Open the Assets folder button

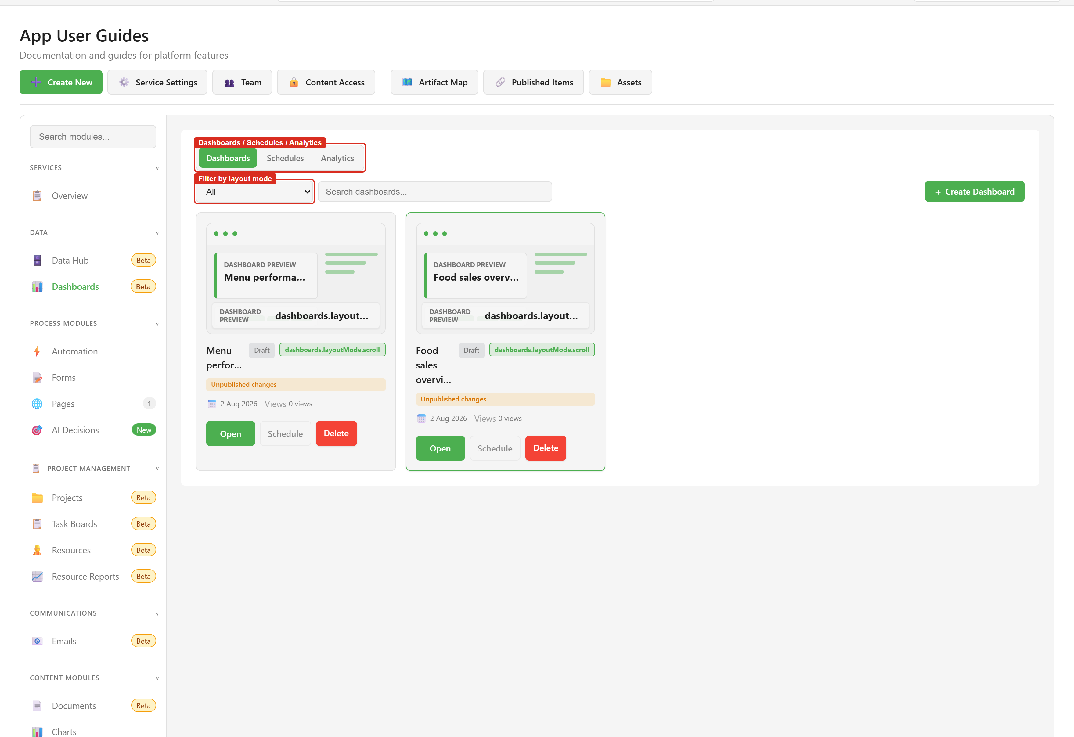coord(620,82)
